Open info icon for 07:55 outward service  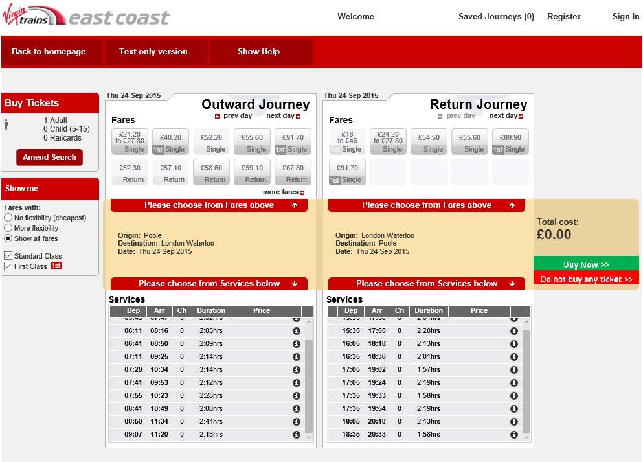(x=297, y=396)
